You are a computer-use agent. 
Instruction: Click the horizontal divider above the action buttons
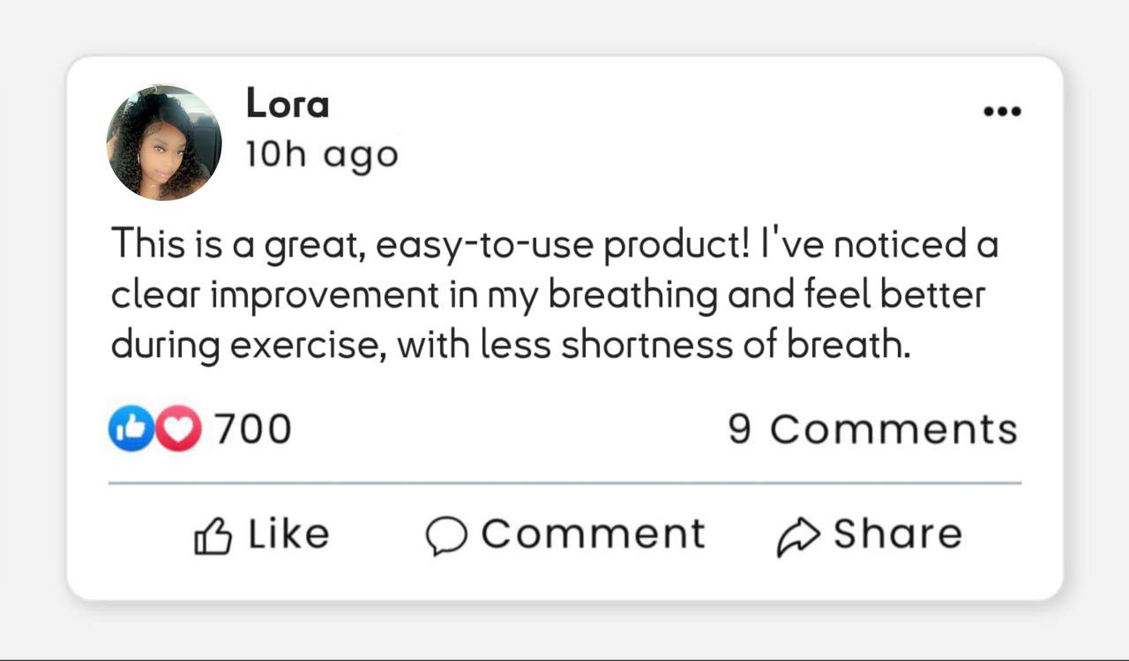point(564,483)
